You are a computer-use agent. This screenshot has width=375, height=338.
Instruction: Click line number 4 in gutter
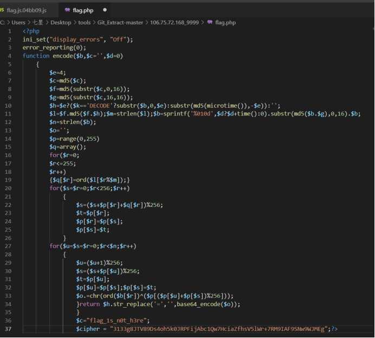pyautogui.click(x=10, y=56)
